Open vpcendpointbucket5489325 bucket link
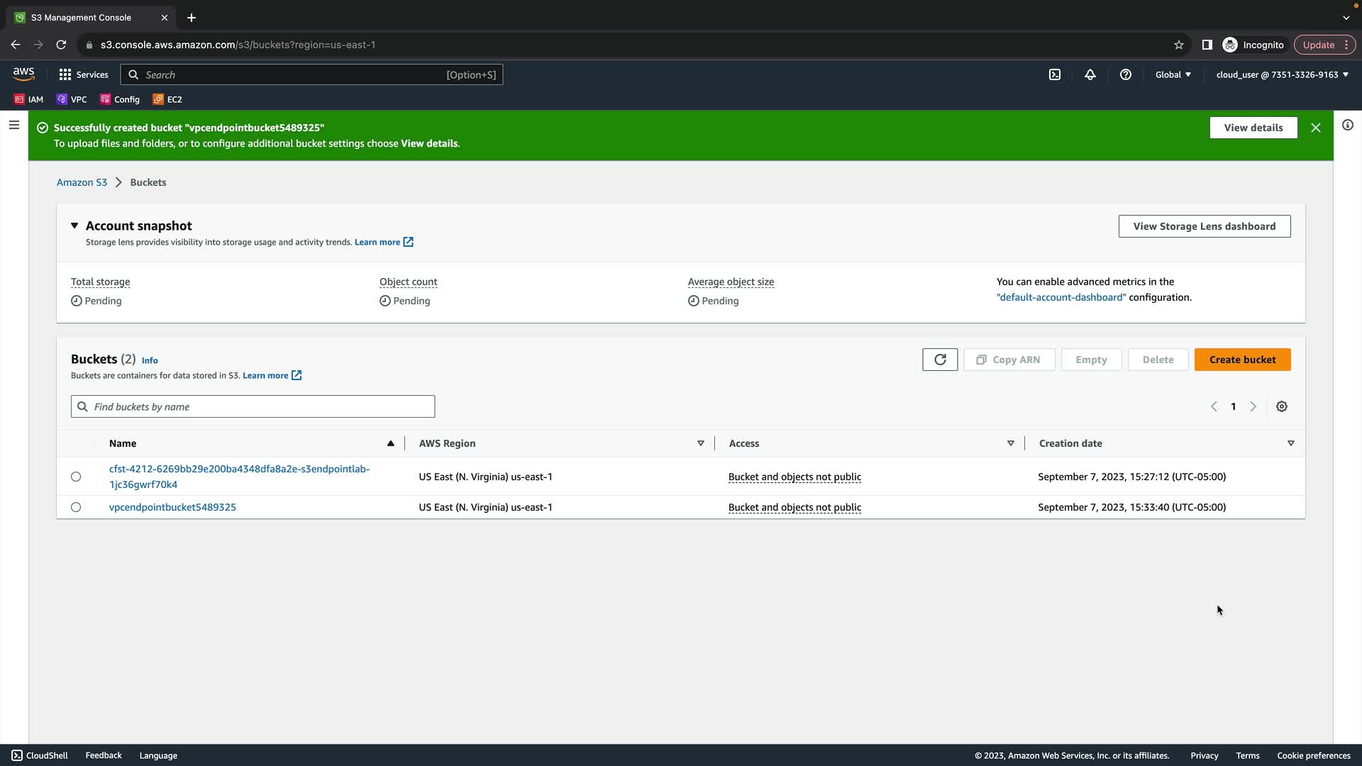 coord(172,507)
